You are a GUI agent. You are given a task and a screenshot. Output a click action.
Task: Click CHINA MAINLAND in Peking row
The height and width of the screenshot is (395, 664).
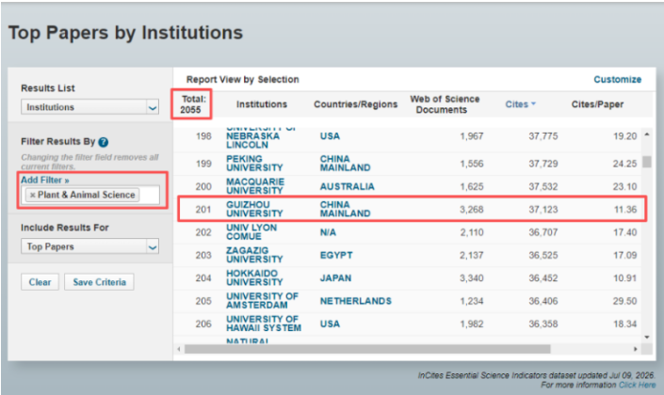click(345, 164)
